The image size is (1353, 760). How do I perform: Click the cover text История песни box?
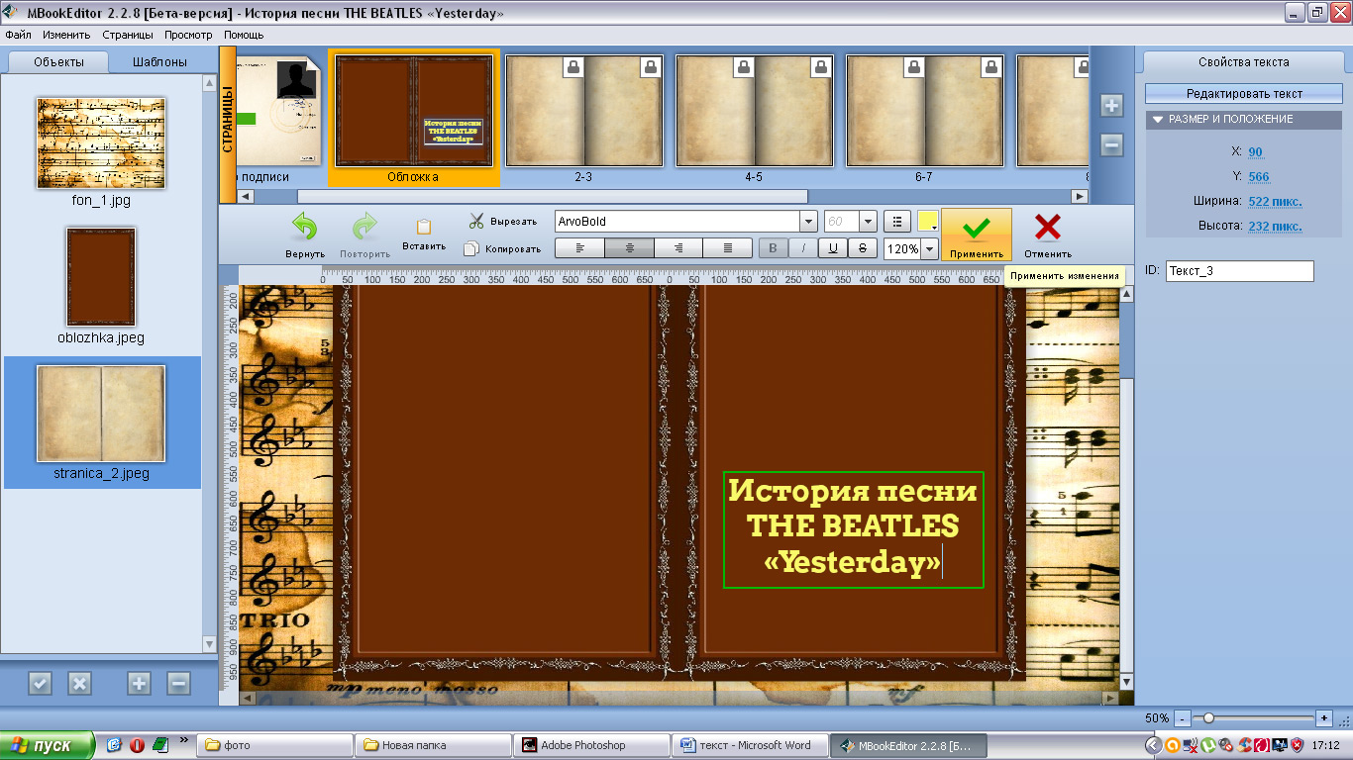853,529
